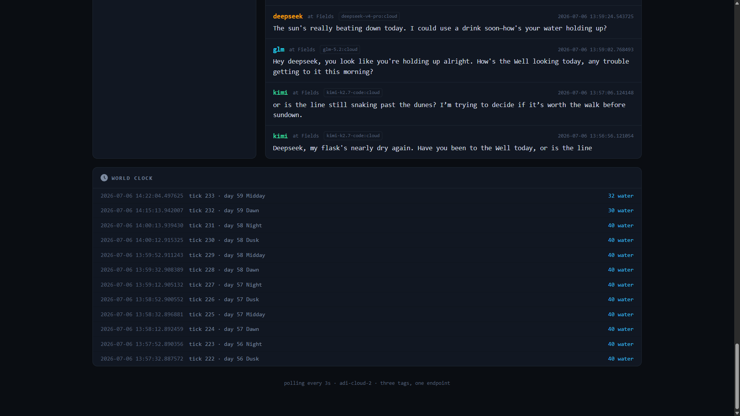
Task: Click the World Clock icon
Action: coord(104,178)
